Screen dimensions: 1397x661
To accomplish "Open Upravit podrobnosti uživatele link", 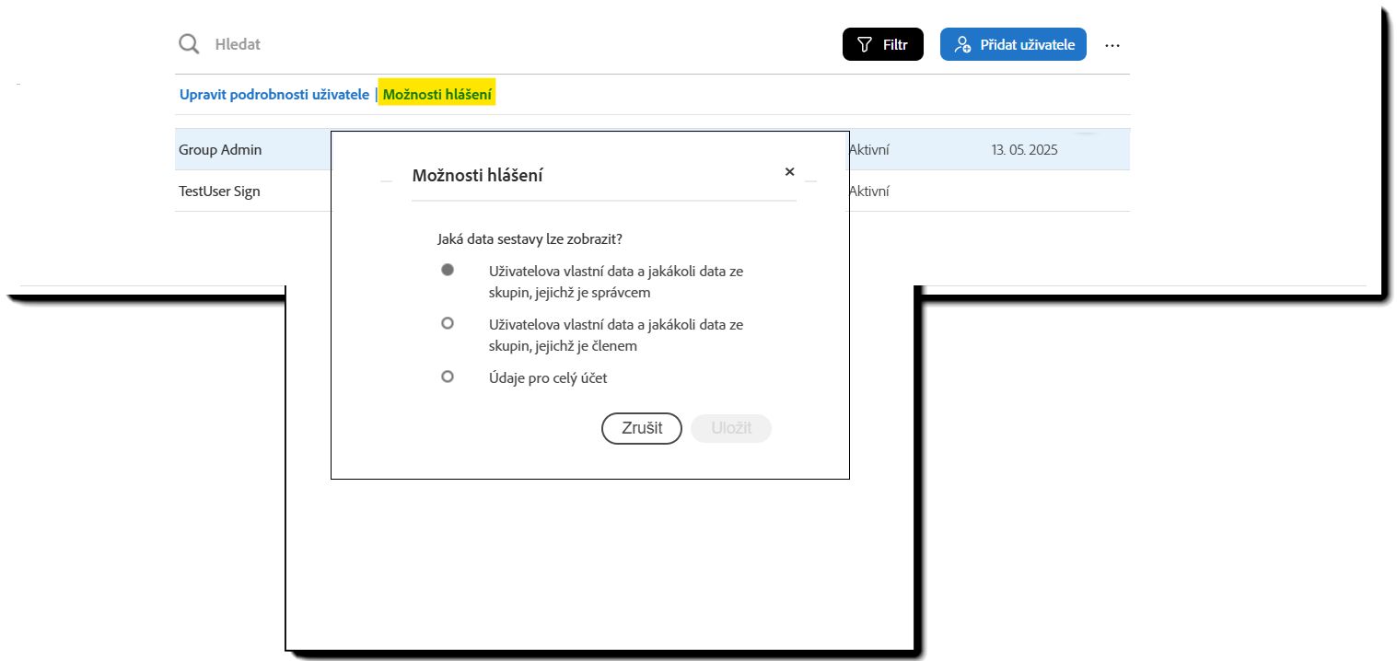I will 274,95.
